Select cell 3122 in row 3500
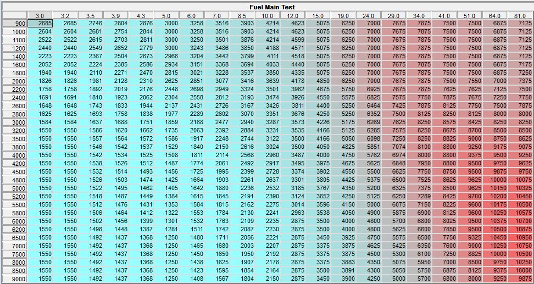This screenshot has height=284, width=534. point(268,138)
